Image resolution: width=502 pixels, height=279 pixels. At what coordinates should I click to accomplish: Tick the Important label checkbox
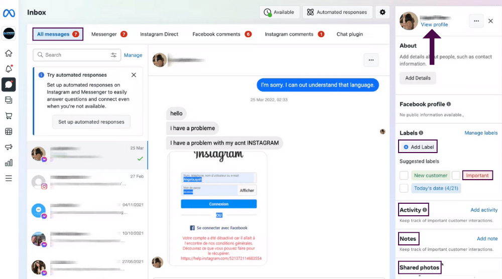456,175
